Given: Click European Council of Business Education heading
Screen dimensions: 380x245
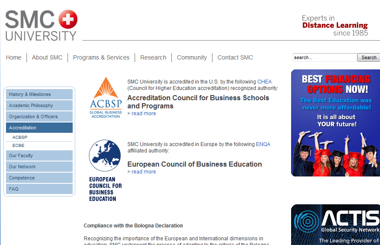Looking at the screenshot, I should (194, 164).
